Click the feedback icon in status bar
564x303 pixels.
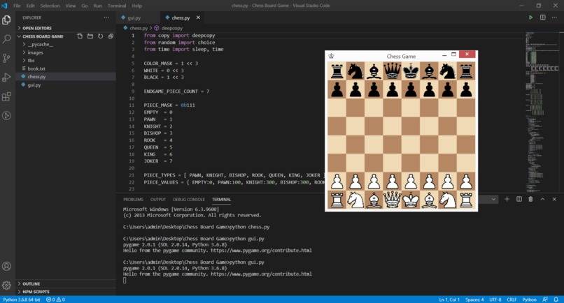click(x=545, y=300)
